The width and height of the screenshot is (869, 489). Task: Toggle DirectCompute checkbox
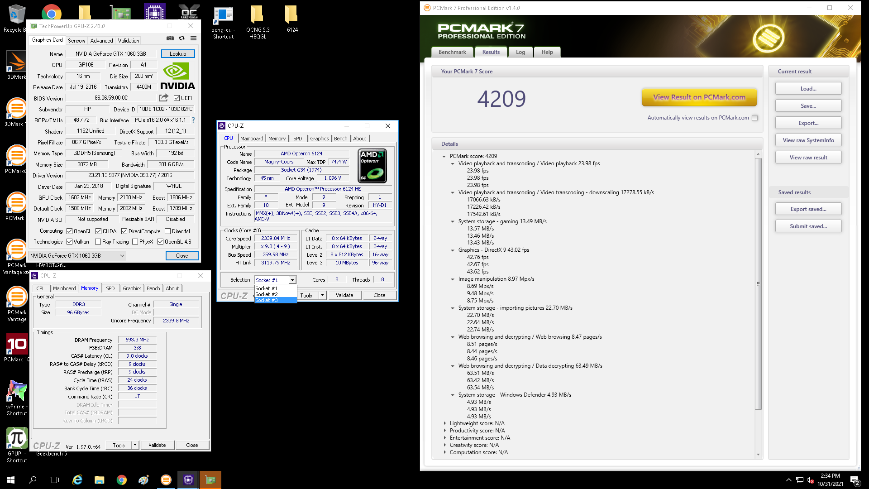coord(124,231)
